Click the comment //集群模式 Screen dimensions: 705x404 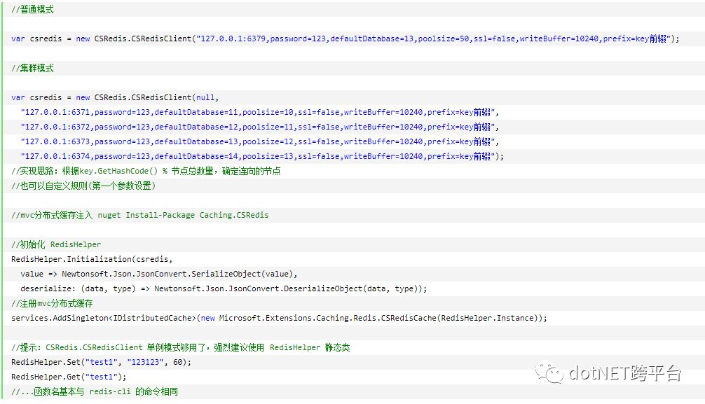pos(32,69)
